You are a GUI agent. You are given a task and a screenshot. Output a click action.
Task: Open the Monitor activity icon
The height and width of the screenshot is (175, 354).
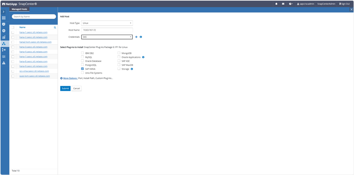tap(4, 31)
